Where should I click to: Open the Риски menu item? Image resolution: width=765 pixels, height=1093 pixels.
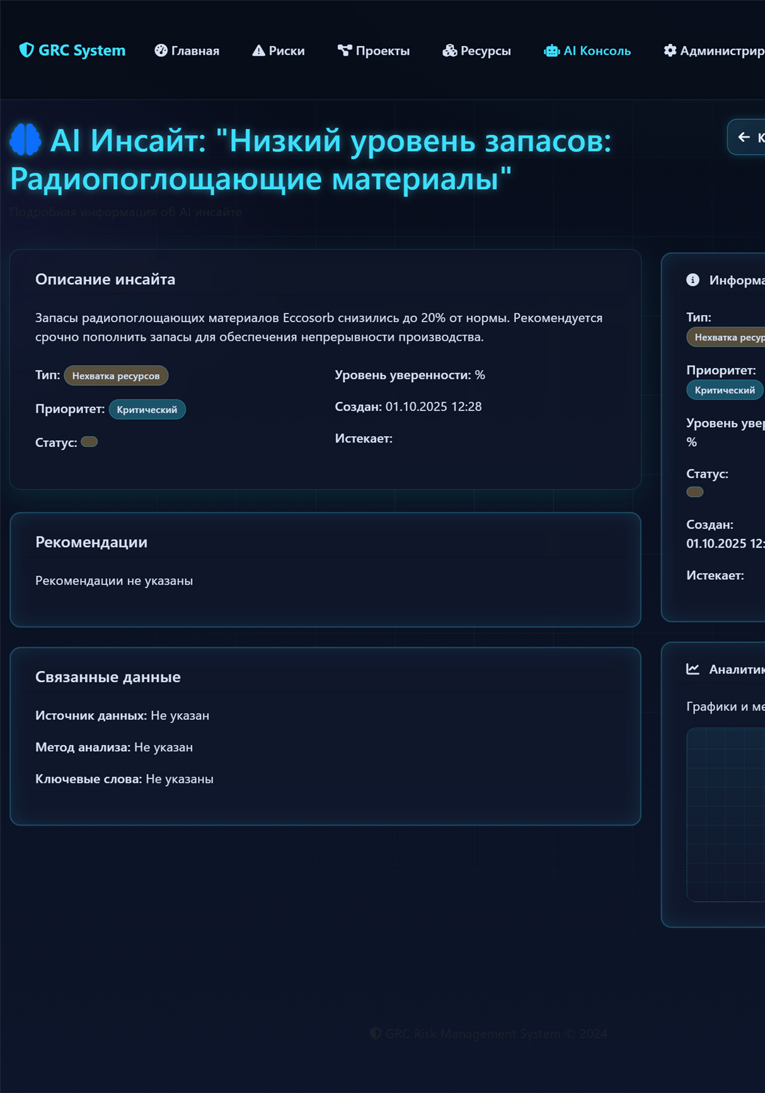tap(279, 50)
